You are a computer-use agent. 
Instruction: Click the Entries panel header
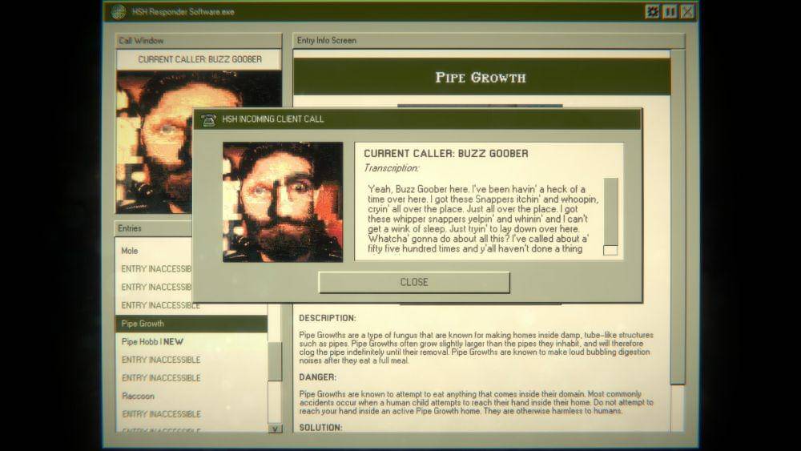coord(154,228)
